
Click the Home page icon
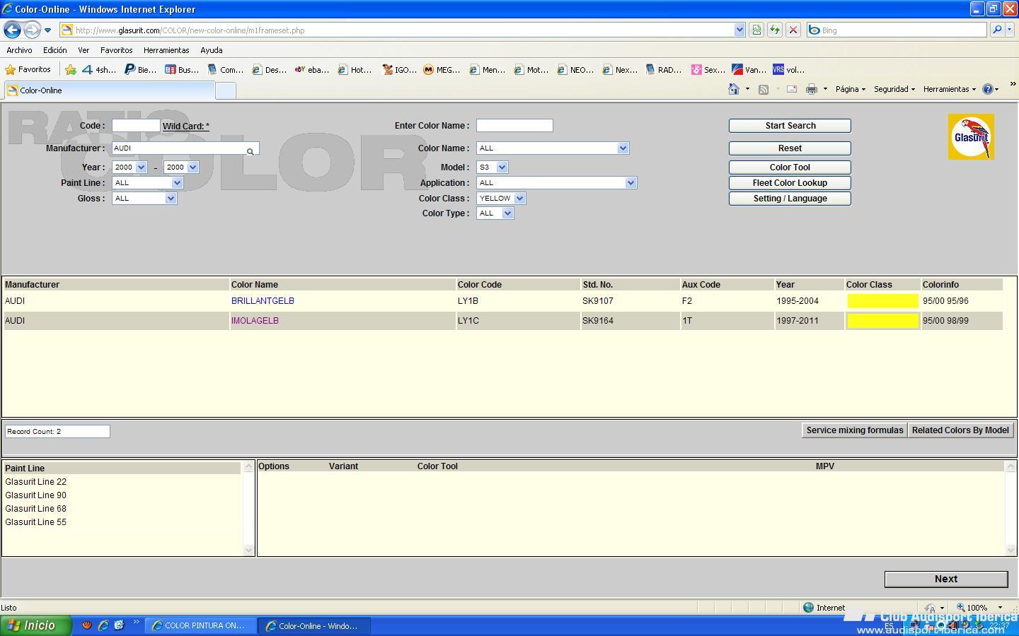click(x=734, y=89)
